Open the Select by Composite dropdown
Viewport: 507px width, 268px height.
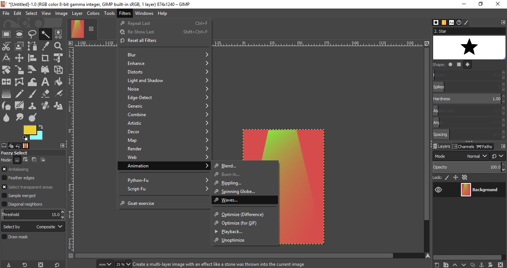click(33, 227)
